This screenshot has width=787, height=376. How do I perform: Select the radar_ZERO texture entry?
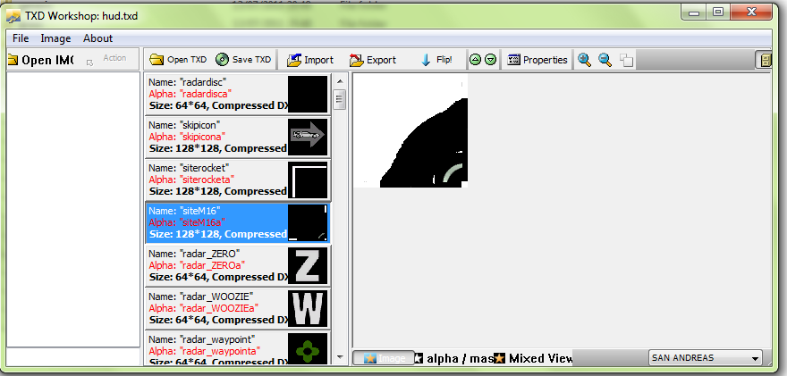pos(237,265)
